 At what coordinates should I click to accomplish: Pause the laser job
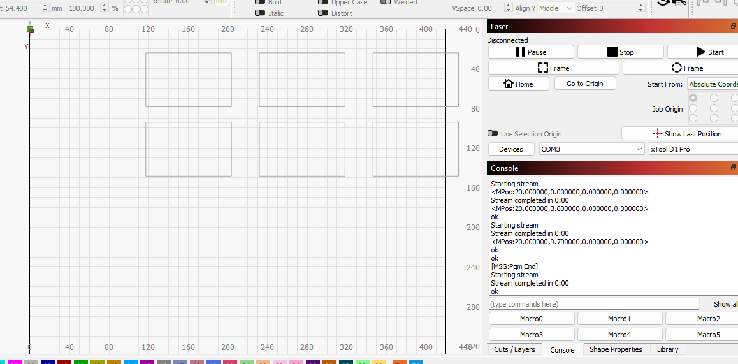point(531,52)
